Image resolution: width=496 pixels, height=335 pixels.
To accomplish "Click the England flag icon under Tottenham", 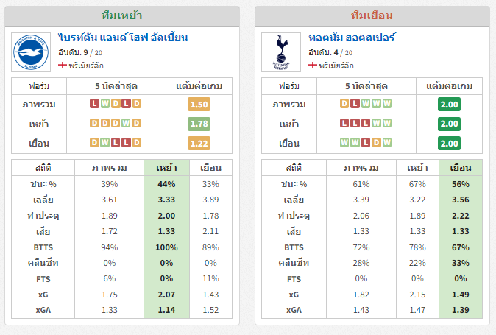I will 313,65.
